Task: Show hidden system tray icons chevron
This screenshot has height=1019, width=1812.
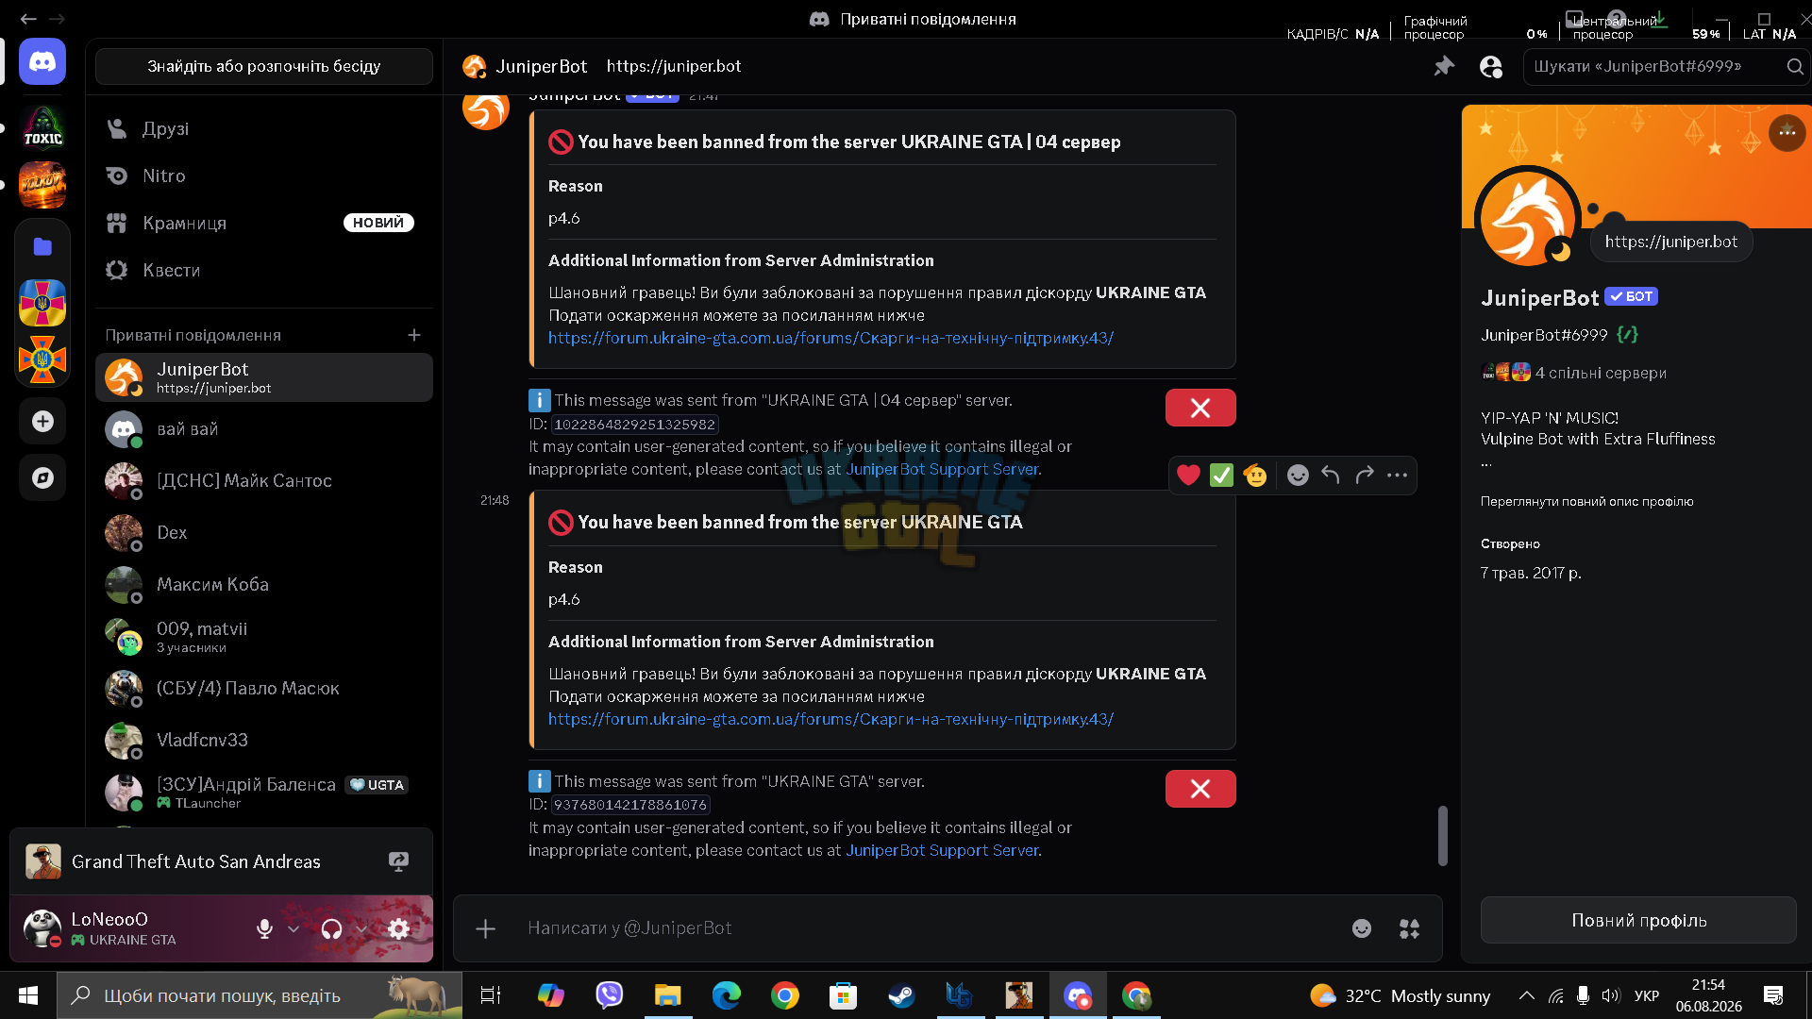Action: 1526,995
